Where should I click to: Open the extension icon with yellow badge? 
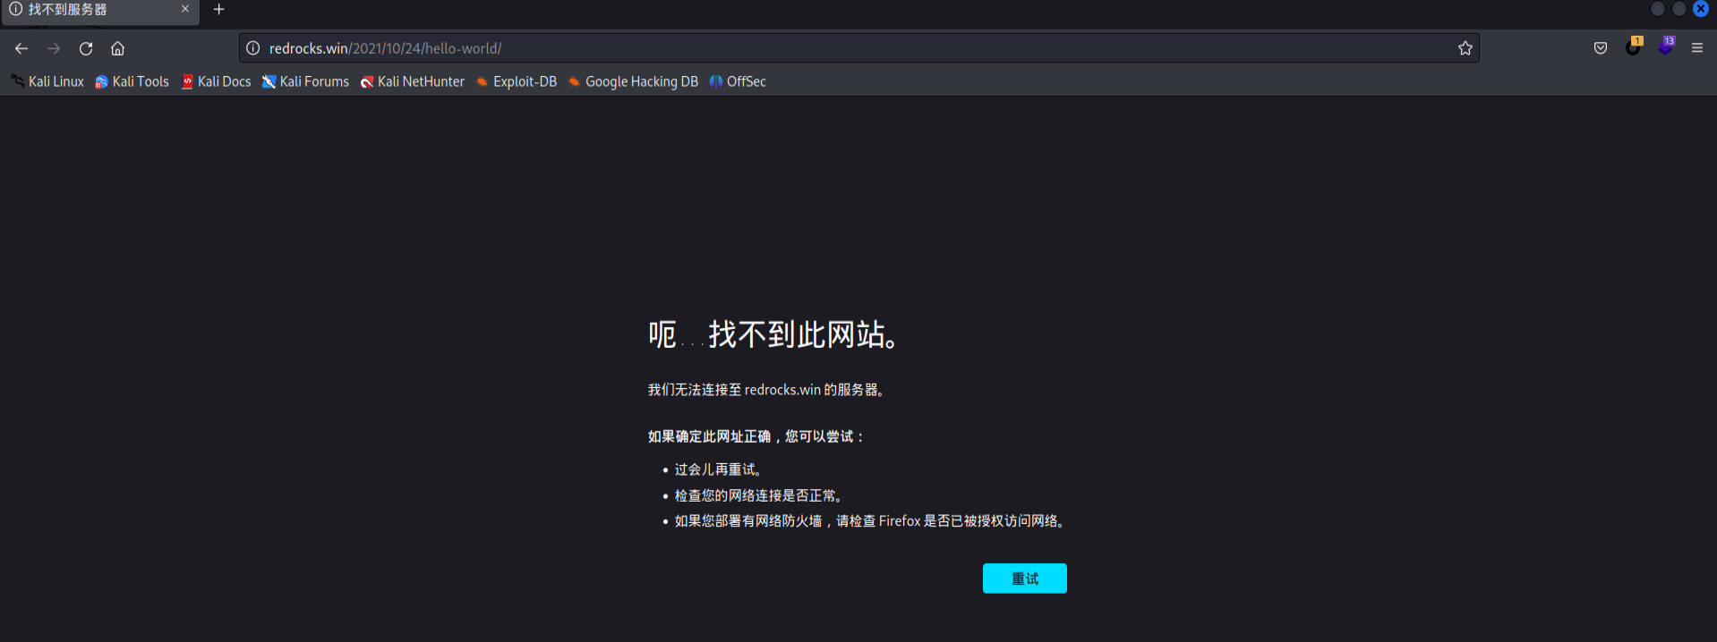coord(1633,47)
